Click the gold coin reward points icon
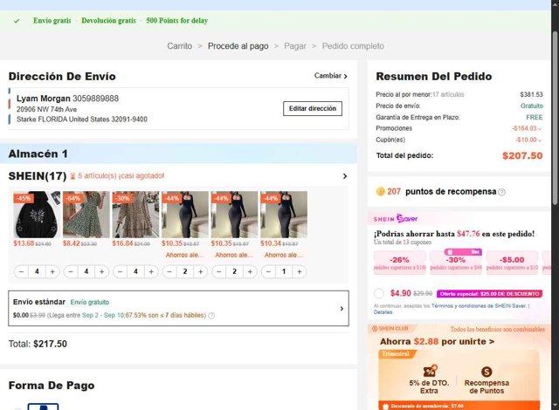This screenshot has height=410, width=559. tap(381, 192)
